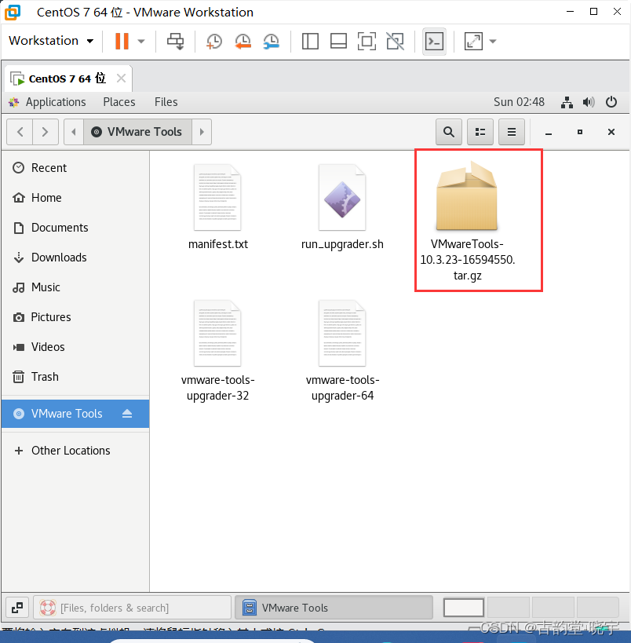Open Other Locations in the sidebar
The width and height of the screenshot is (631, 643).
pyautogui.click(x=75, y=451)
